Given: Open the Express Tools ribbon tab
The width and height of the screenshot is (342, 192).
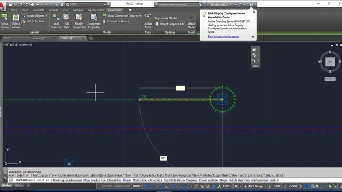Looking at the screenshot, I should coord(95,10).
